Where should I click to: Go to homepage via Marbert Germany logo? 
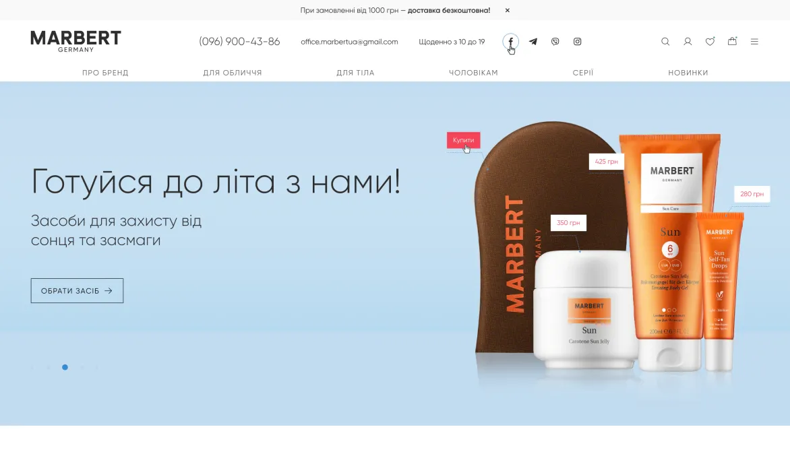click(75, 41)
